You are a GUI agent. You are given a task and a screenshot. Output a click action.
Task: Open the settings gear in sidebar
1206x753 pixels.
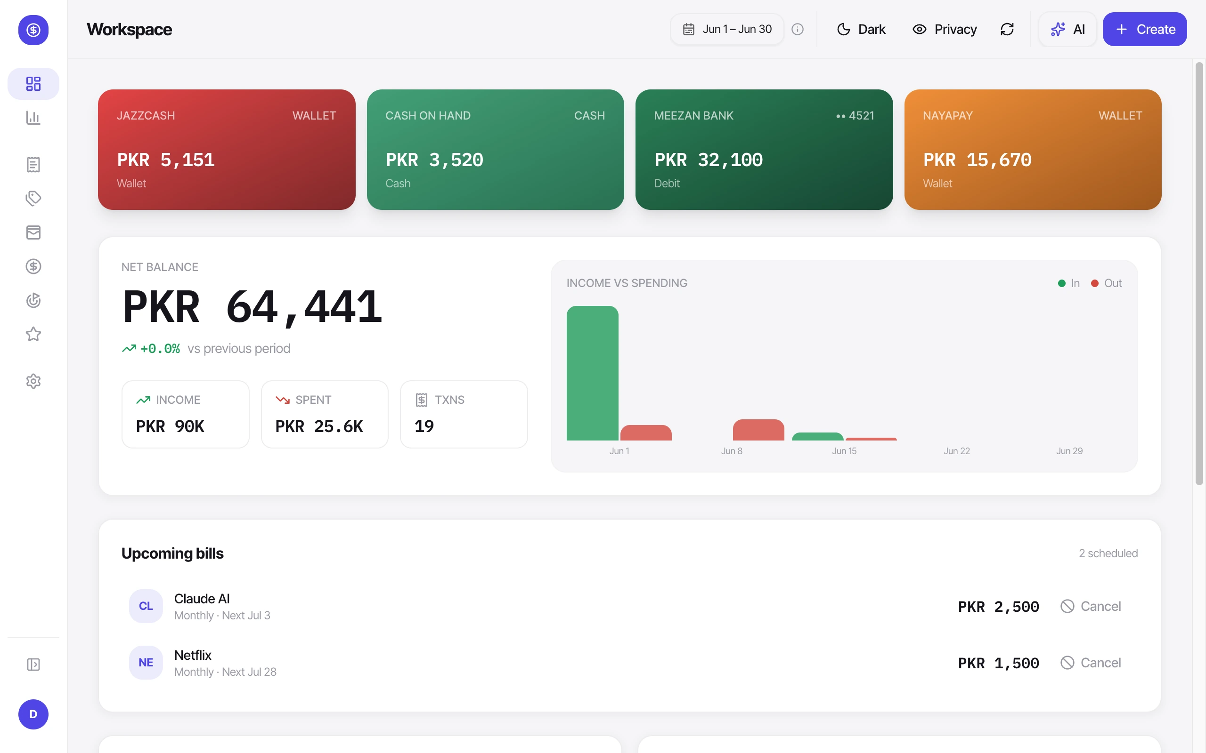[x=33, y=381]
